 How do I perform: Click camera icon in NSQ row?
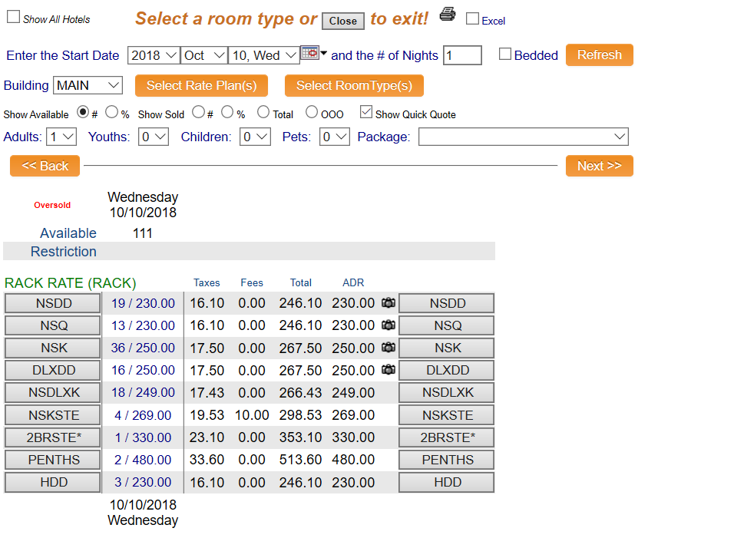click(388, 325)
